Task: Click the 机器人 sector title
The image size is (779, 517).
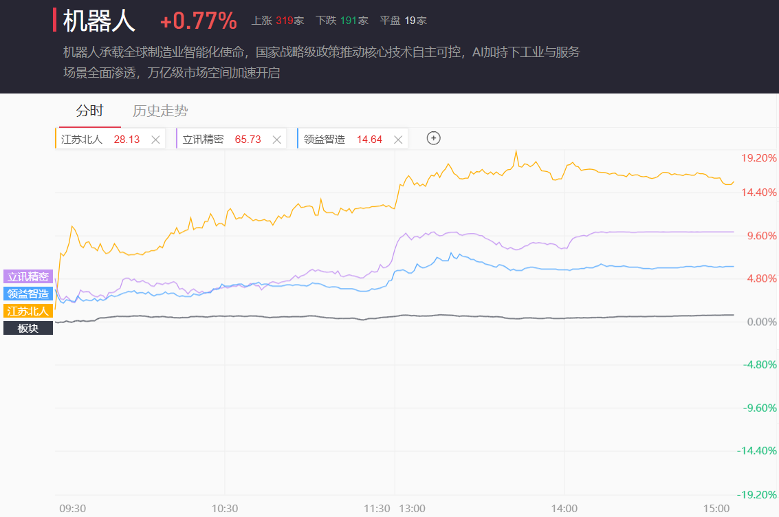Action: coord(99,21)
